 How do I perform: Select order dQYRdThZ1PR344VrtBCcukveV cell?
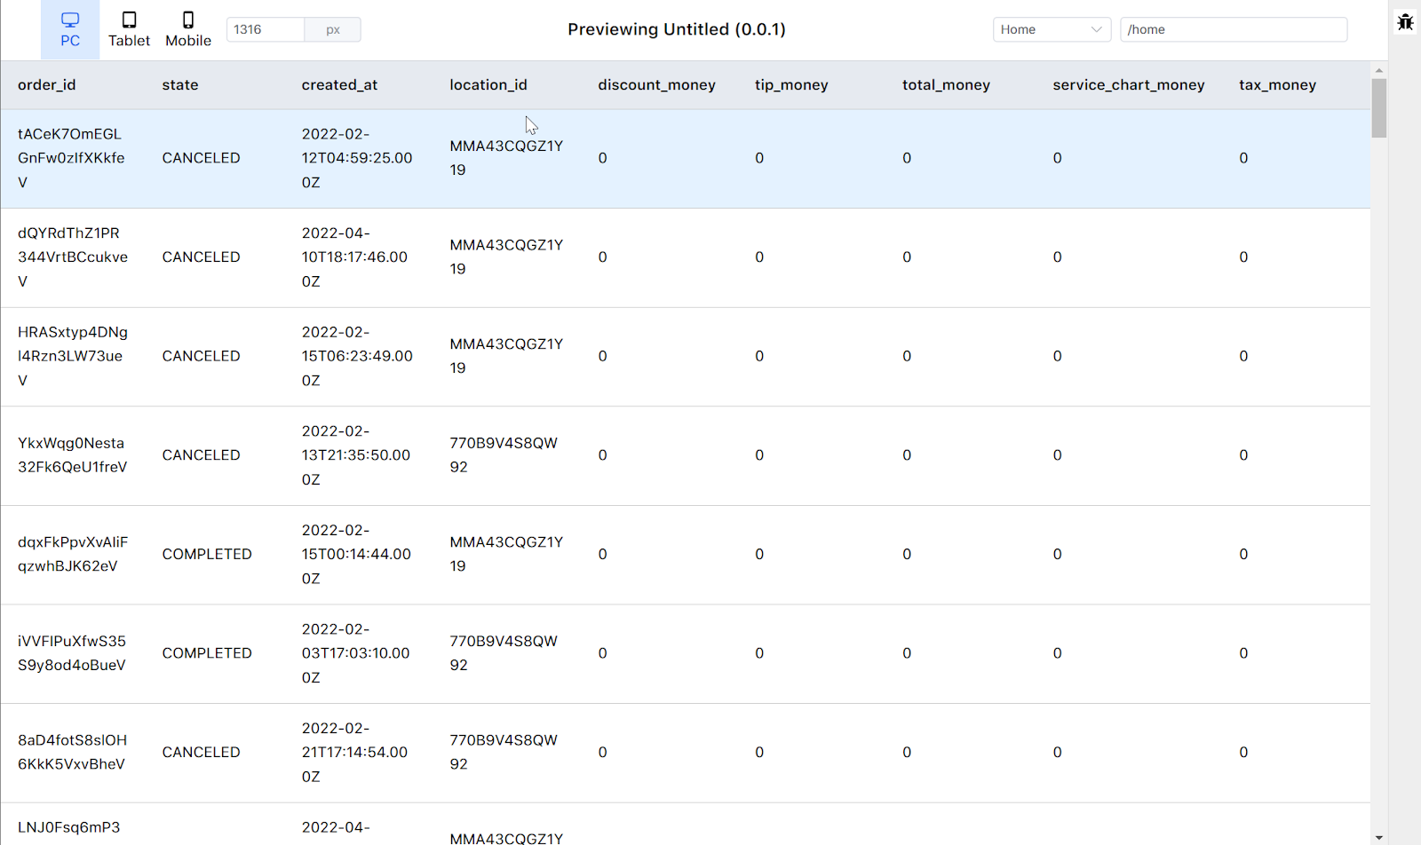click(73, 257)
